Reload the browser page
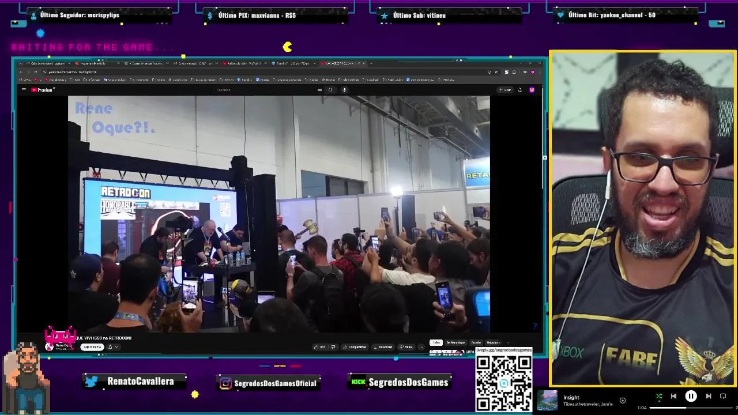738x415 pixels. click(x=35, y=72)
